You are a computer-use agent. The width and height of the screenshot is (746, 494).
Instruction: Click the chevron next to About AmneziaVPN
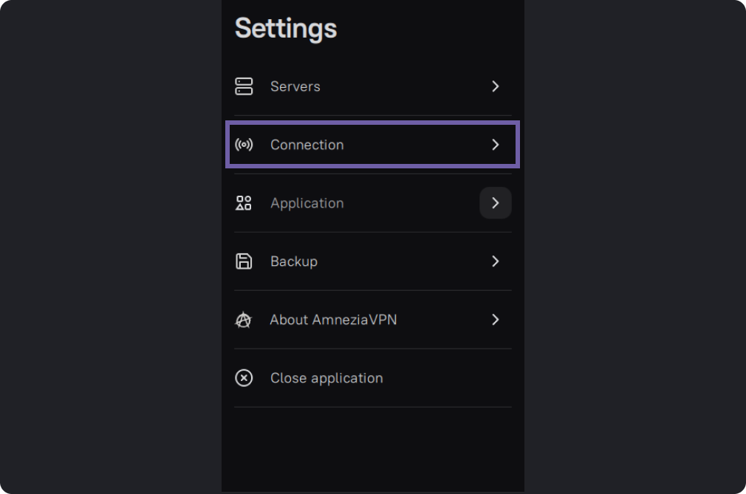496,320
